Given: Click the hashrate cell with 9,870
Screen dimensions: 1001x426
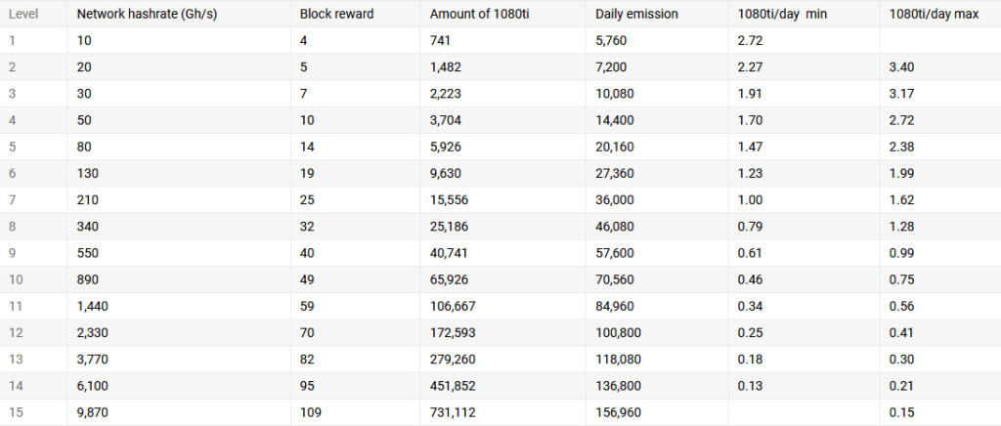Looking at the screenshot, I should [x=179, y=412].
